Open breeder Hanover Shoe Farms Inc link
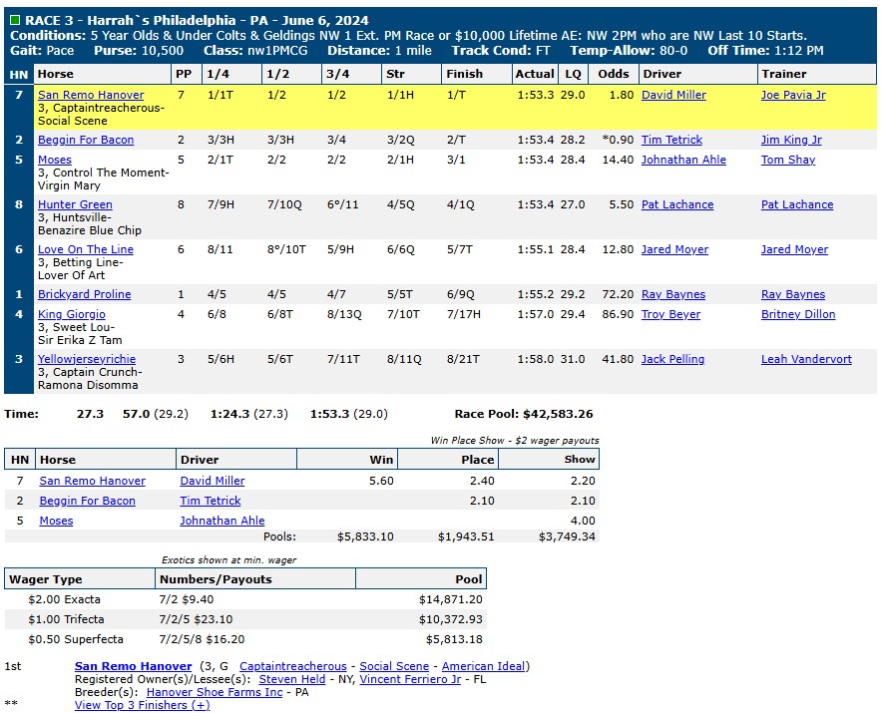This screenshot has width=882, height=713. click(215, 692)
